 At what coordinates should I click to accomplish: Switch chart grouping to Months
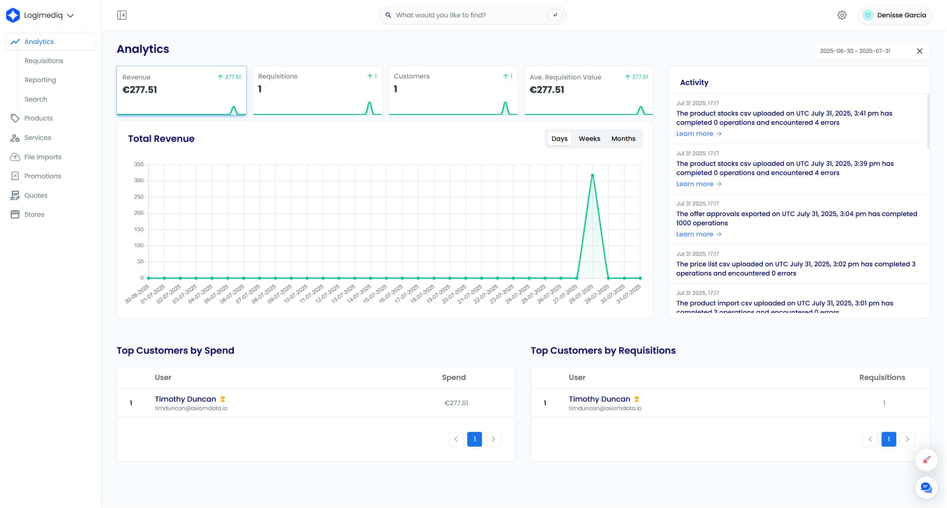point(623,139)
